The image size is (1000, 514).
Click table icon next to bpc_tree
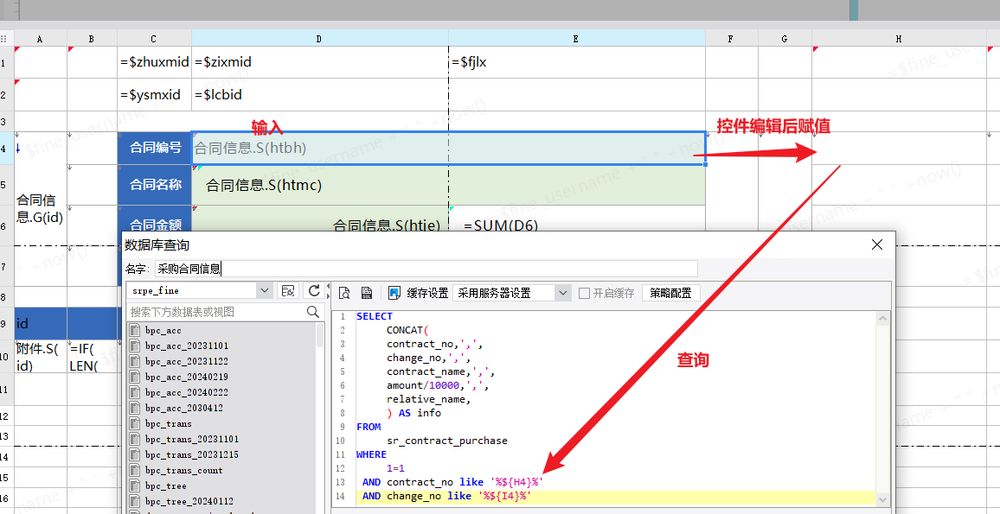click(135, 486)
